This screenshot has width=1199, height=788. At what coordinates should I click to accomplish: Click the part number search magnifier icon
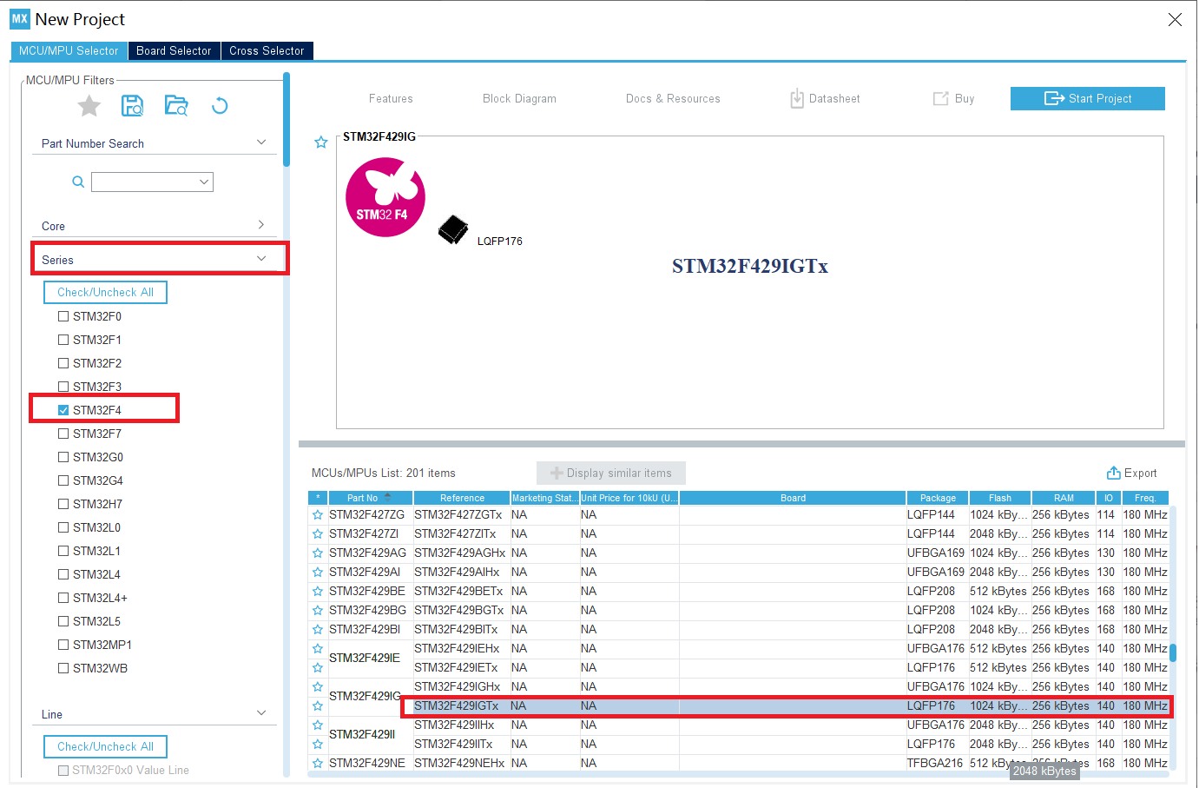point(78,182)
